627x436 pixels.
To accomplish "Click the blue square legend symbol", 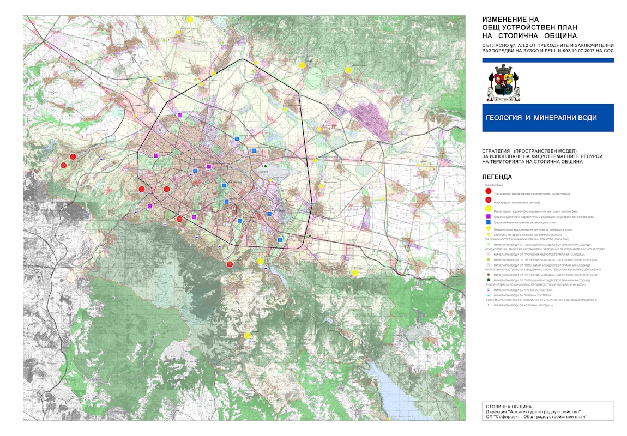I will pyautogui.click(x=489, y=222).
